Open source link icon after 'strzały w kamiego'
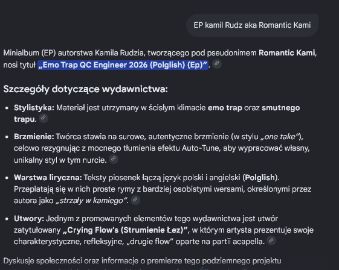The height and width of the screenshot is (270, 339). pyautogui.click(x=135, y=199)
